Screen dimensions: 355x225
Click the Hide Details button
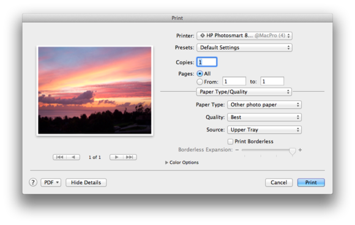(x=86, y=182)
